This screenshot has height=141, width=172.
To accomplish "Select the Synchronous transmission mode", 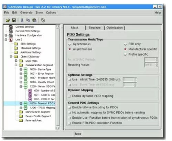I will pyautogui.click(x=70, y=44).
